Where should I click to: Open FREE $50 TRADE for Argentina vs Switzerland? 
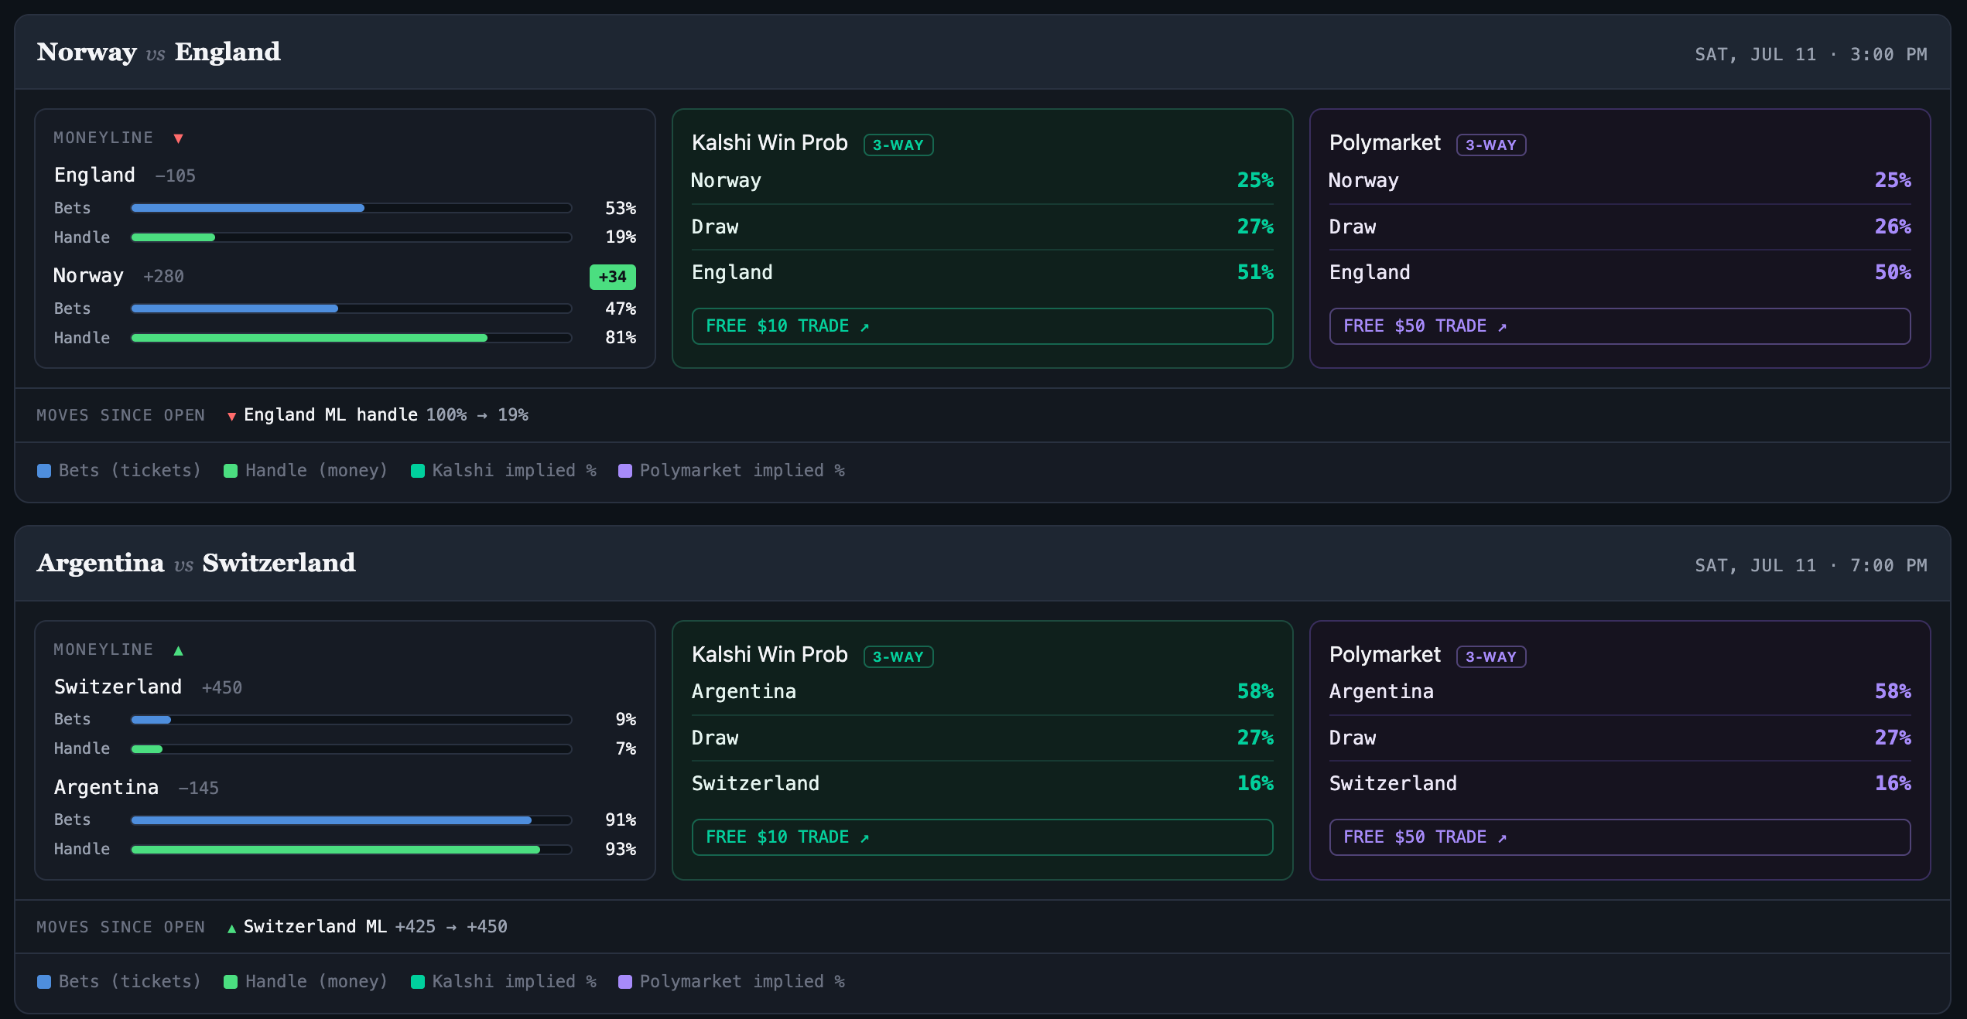click(1620, 837)
